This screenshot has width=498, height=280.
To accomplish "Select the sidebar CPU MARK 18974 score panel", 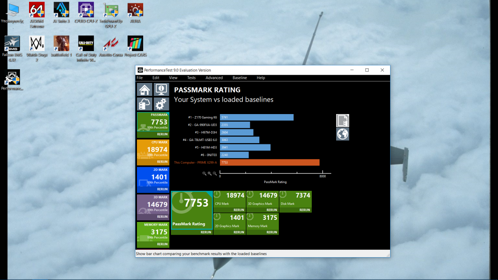I will (x=153, y=149).
